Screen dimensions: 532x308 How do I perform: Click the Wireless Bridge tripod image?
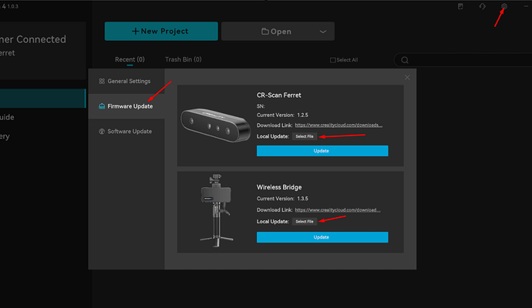(x=216, y=210)
